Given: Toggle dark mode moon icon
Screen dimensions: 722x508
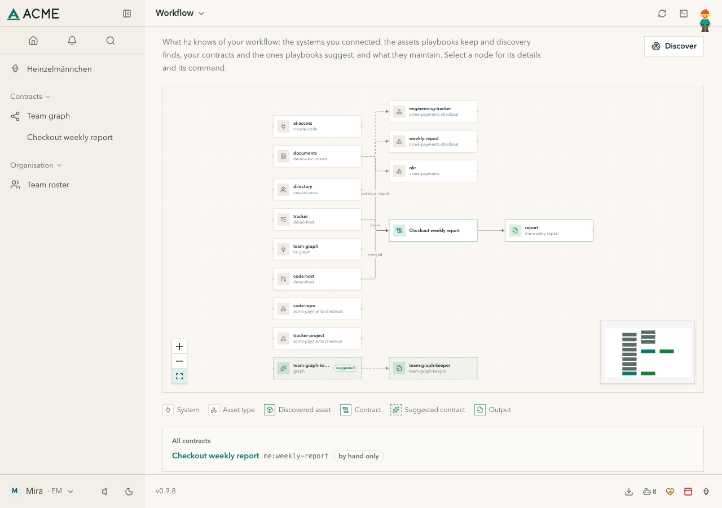Looking at the screenshot, I should (x=129, y=492).
